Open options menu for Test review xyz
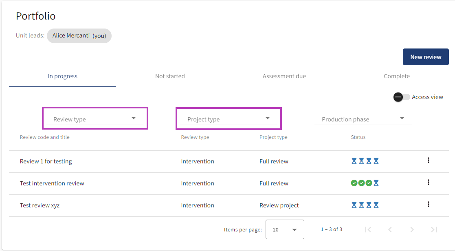 (x=428, y=205)
